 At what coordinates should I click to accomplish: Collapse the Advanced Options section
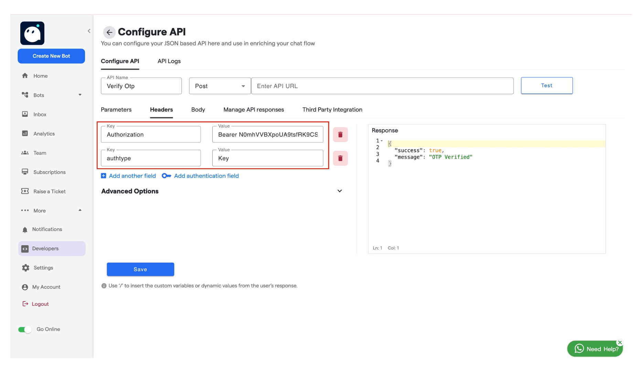click(x=340, y=191)
